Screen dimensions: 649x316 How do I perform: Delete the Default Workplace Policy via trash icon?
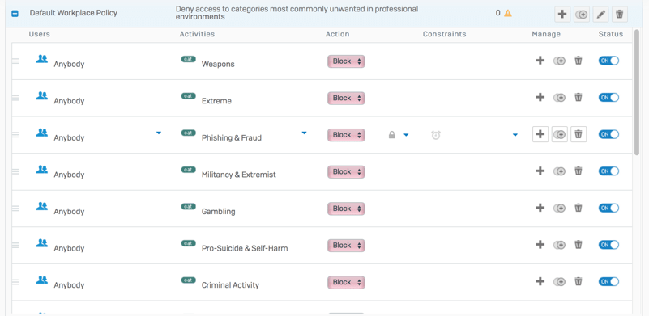(620, 15)
